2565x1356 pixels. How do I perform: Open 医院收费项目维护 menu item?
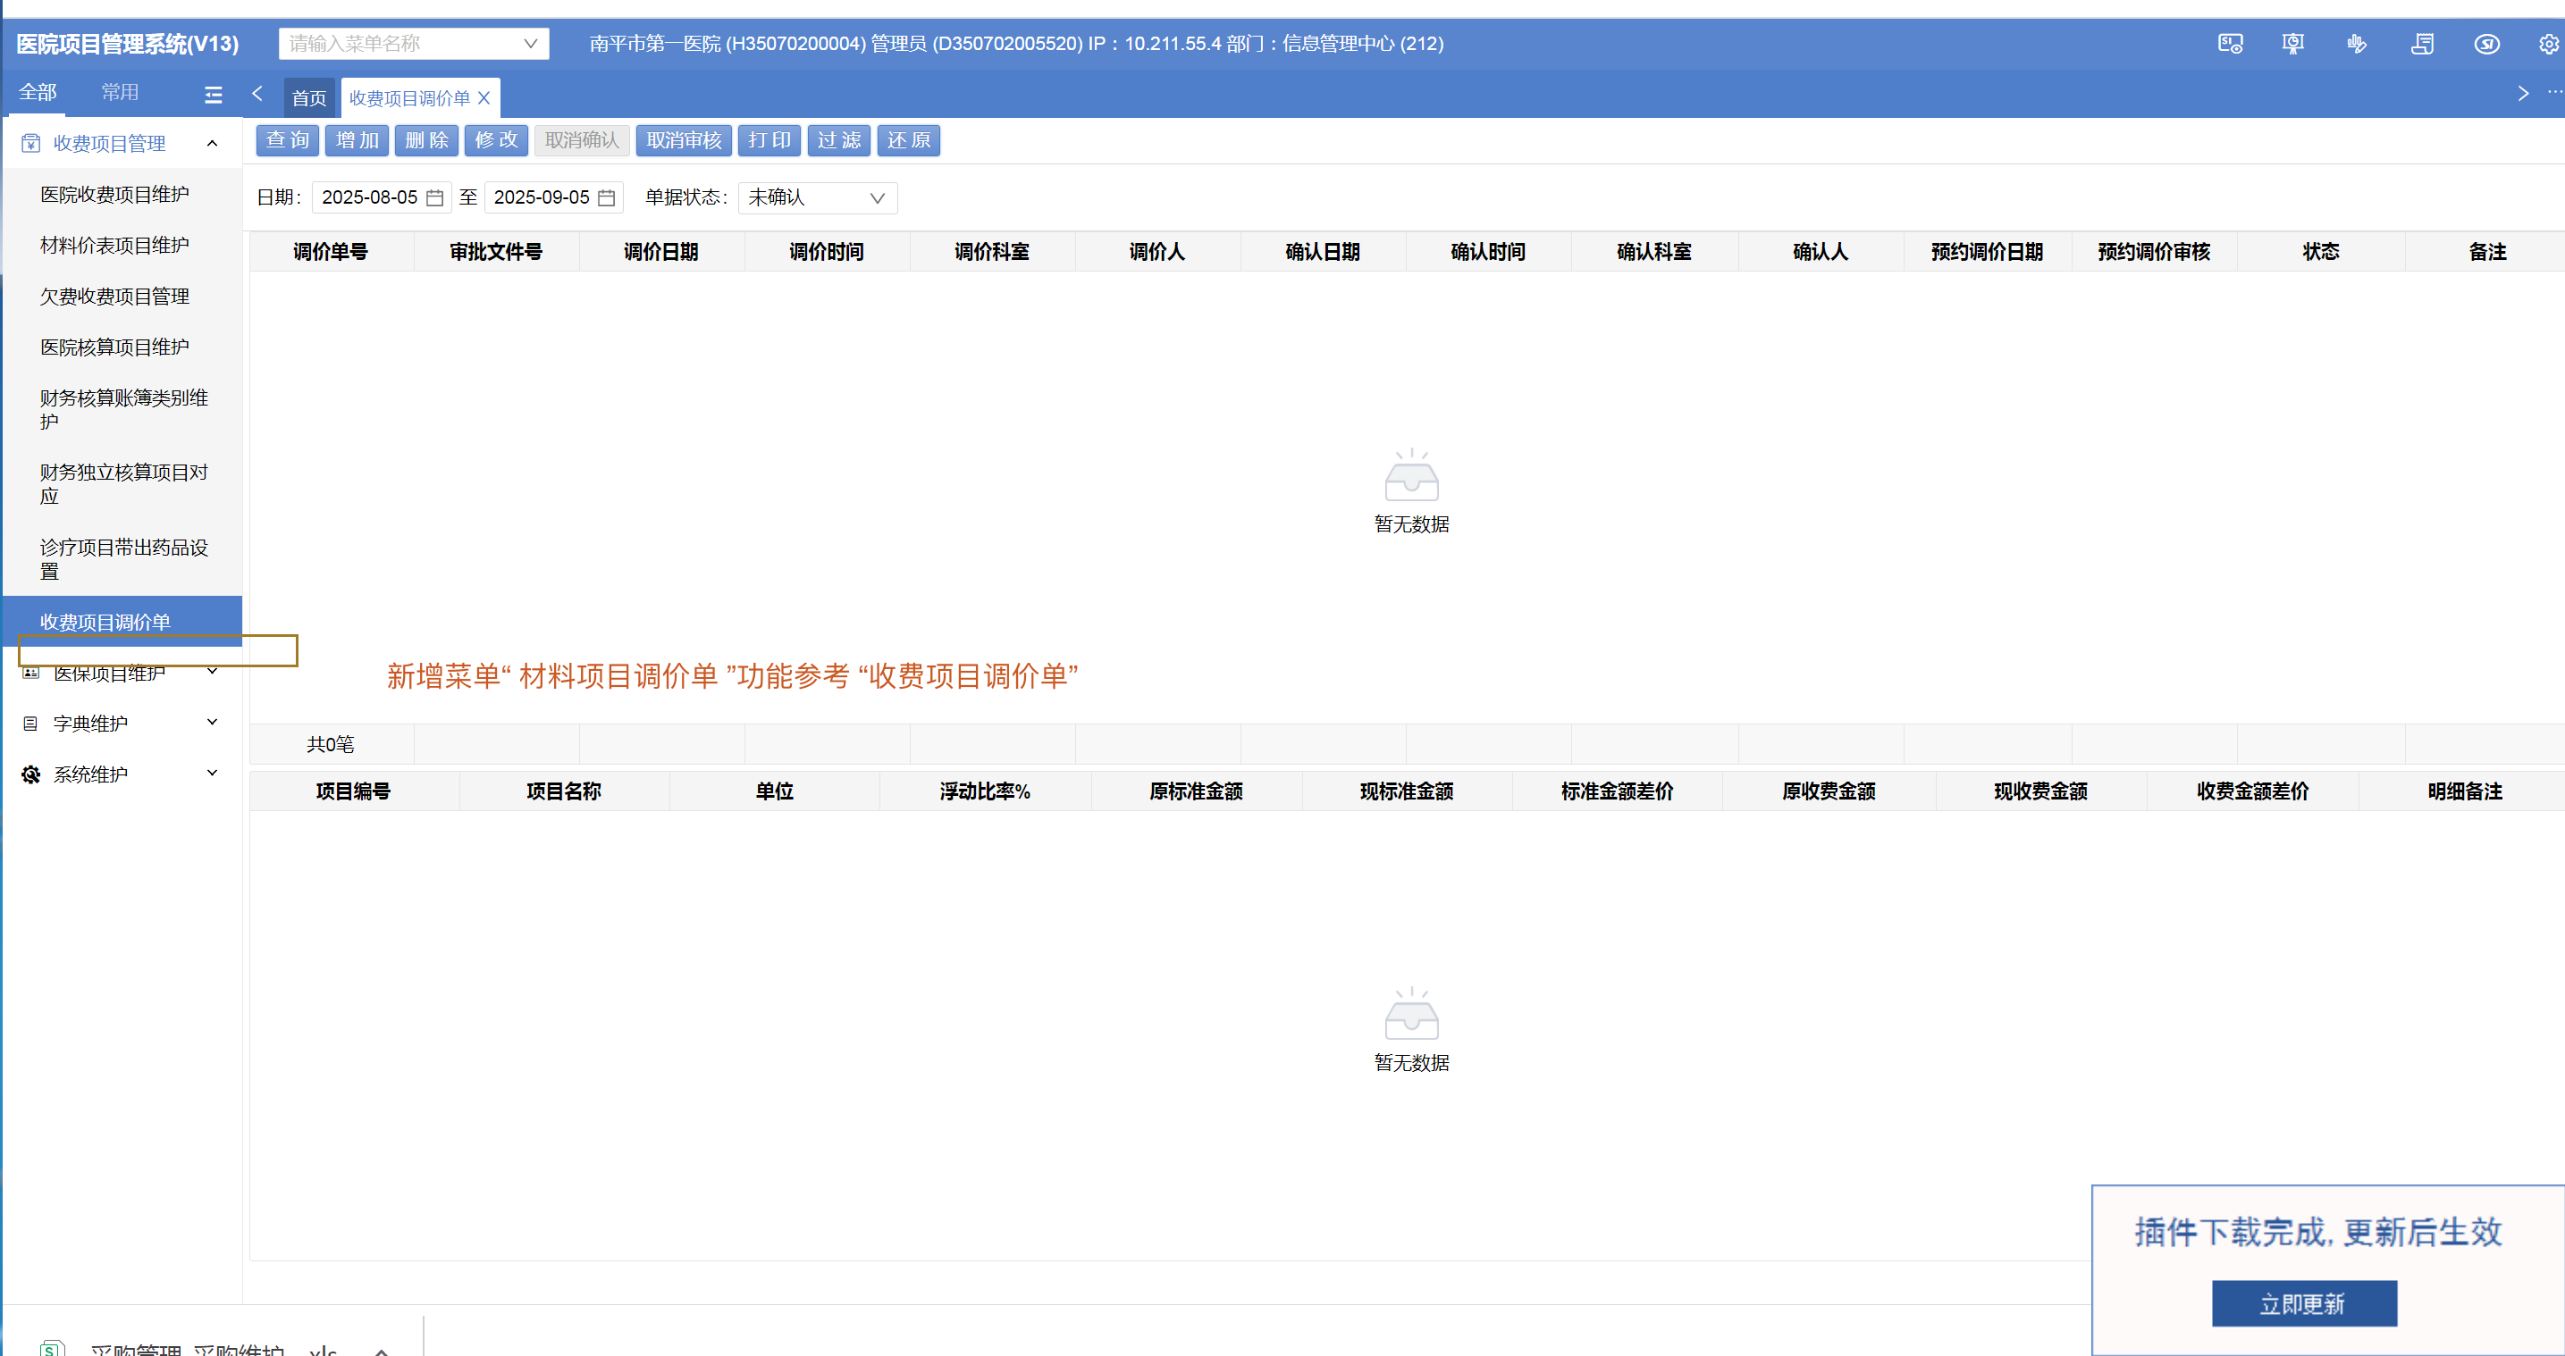[x=114, y=194]
